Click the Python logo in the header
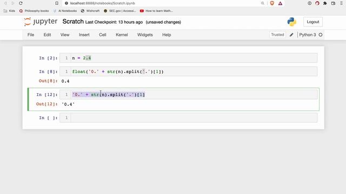 pos(292,22)
